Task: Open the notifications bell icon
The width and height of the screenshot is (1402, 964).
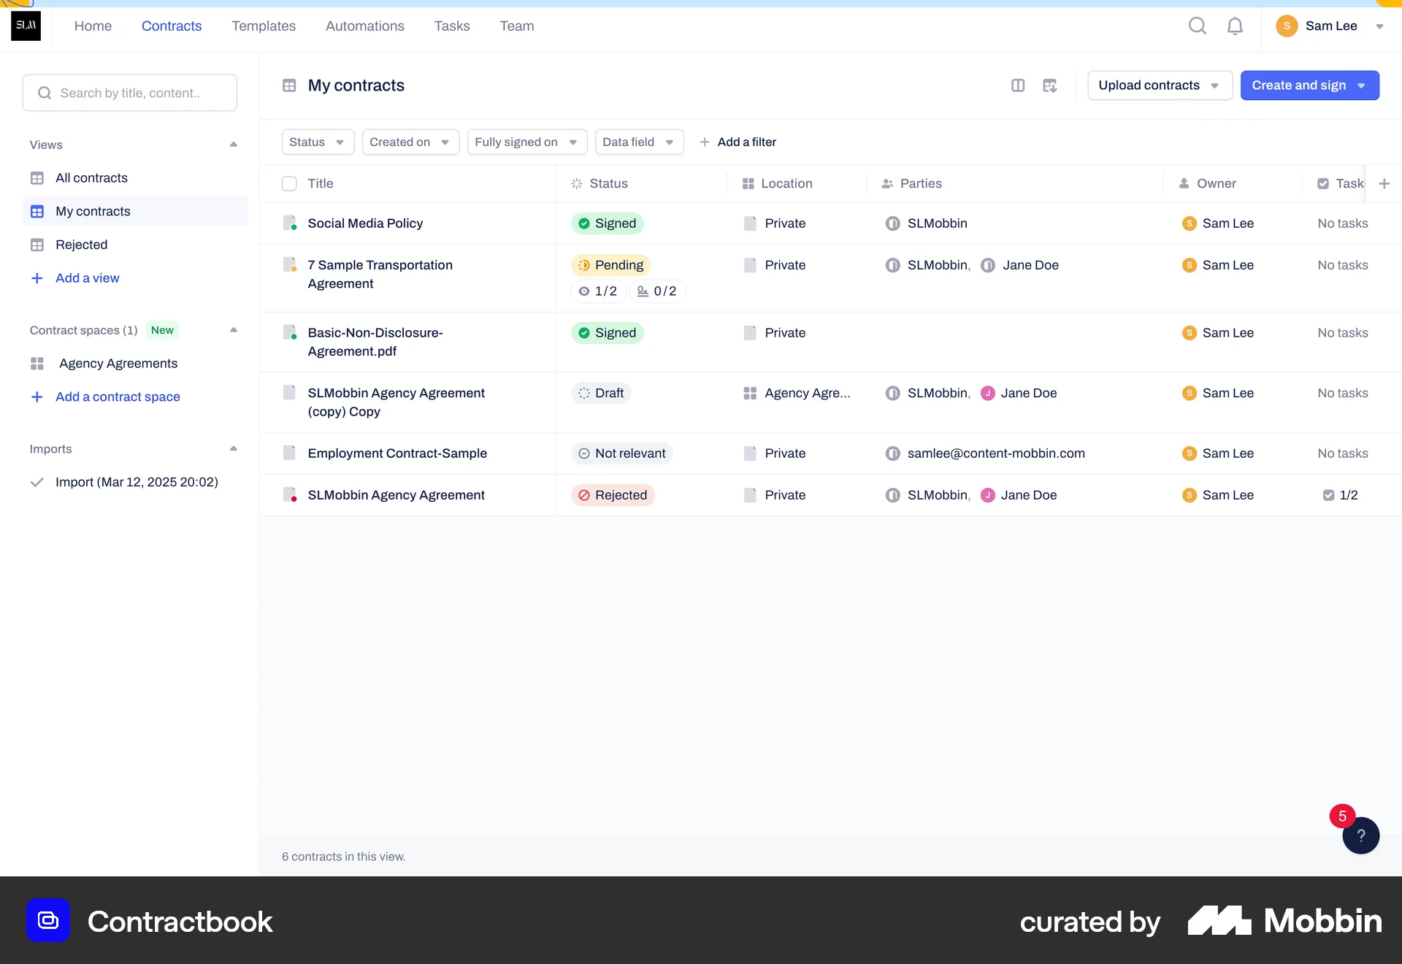Action: 1235,25
